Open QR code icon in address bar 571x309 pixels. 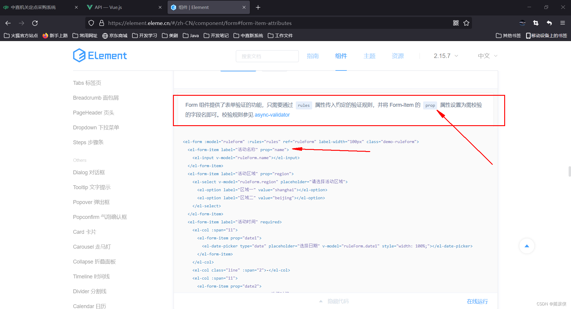click(x=456, y=23)
